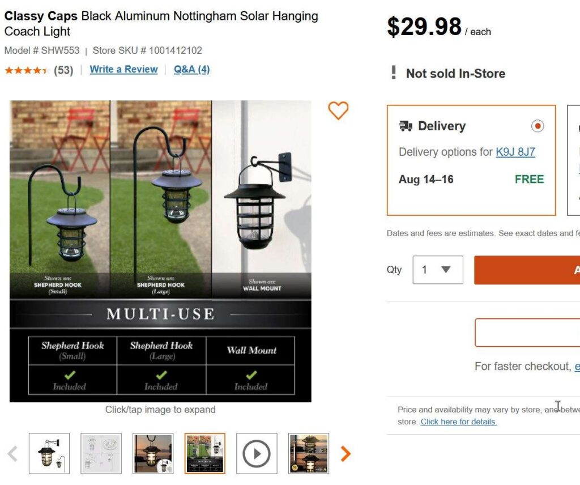The height and width of the screenshot is (485, 580).
Task: Open the Write a Review link
Action: tap(123, 69)
